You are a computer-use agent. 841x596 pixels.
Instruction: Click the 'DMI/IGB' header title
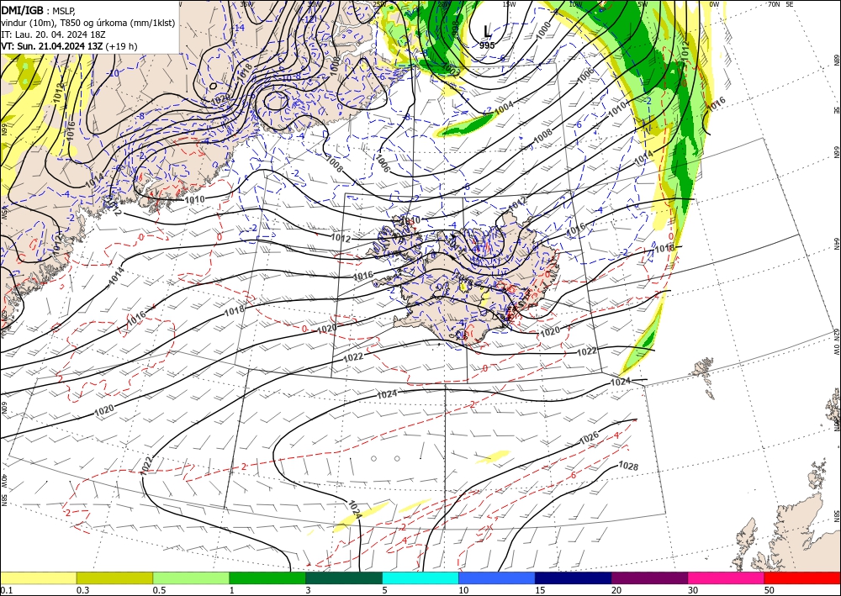click(23, 9)
